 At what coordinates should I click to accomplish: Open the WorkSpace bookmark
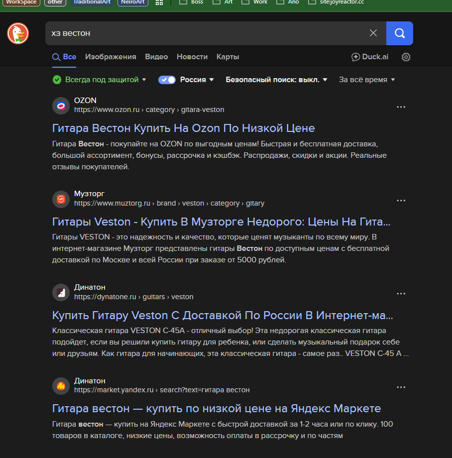click(x=21, y=2)
